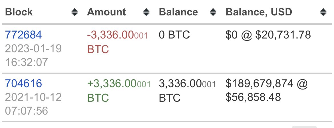This screenshot has width=334, height=128.
Task: Open block 704616 link
Action: coord(23,84)
